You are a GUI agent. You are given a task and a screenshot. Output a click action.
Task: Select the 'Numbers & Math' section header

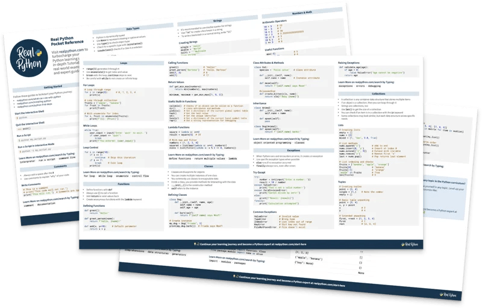(x=302, y=13)
